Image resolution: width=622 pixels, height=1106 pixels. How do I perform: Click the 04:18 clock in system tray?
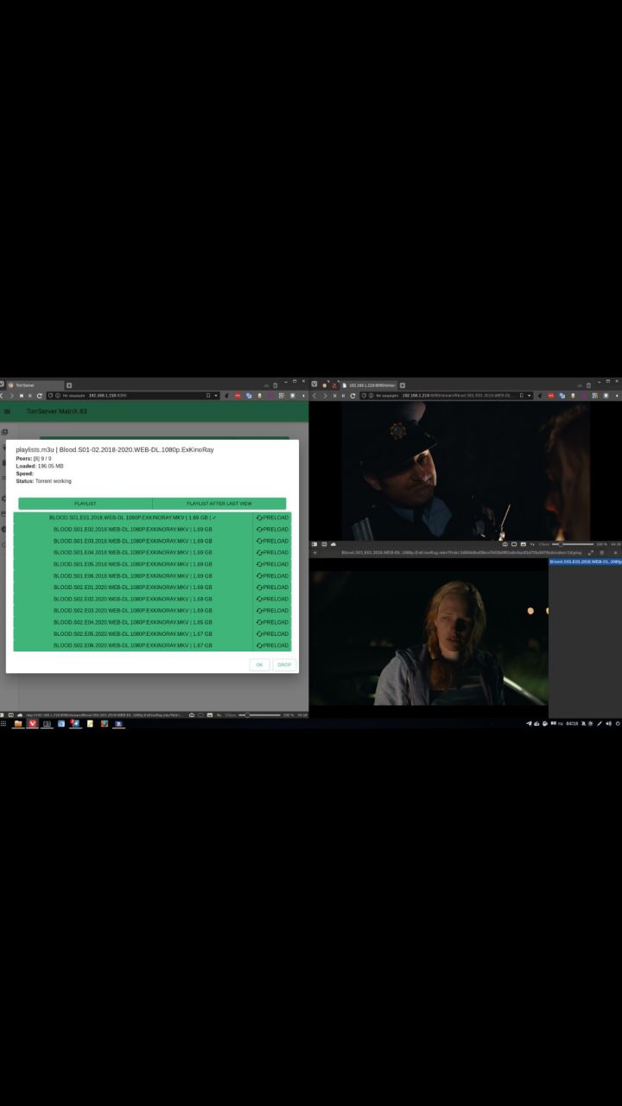coord(572,723)
